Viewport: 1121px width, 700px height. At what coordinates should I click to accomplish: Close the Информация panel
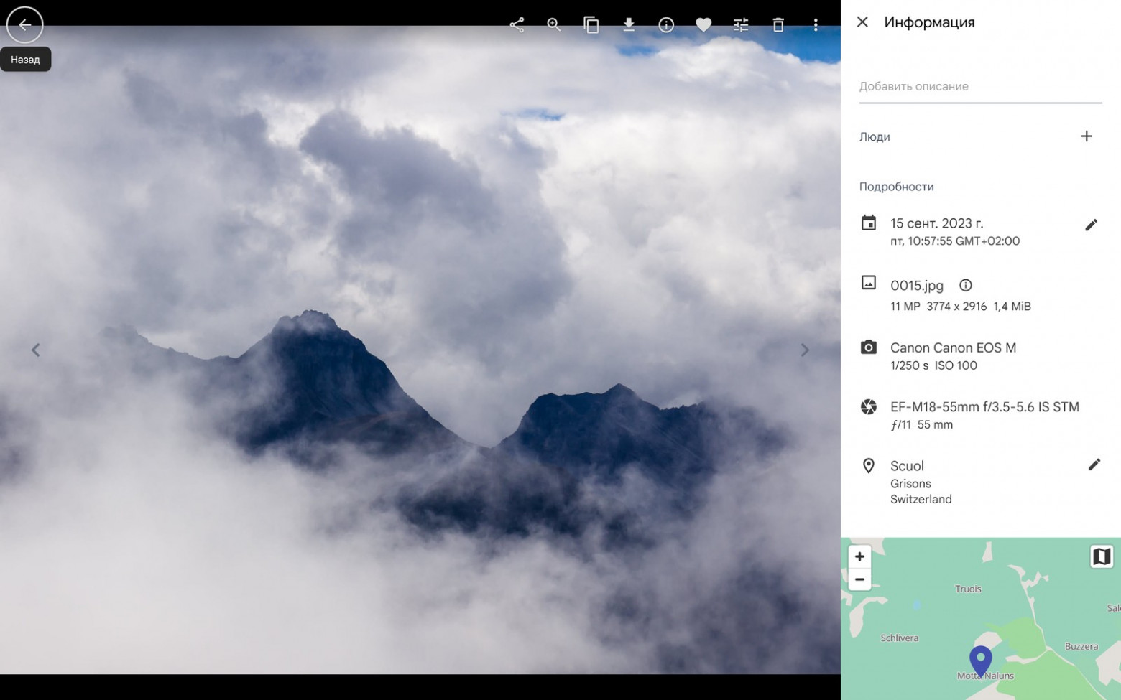(862, 22)
